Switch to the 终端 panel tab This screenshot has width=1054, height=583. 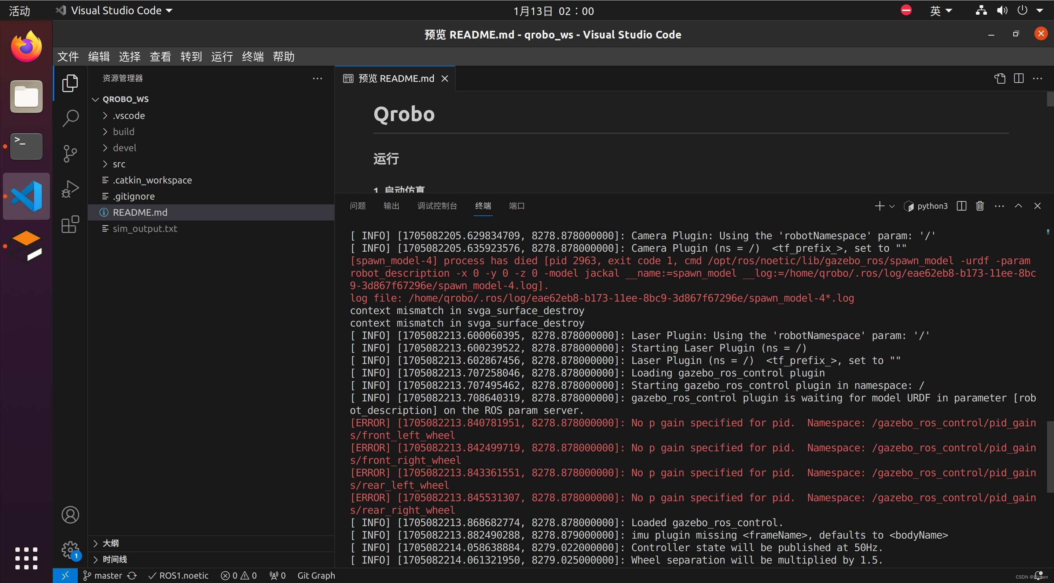click(x=483, y=206)
